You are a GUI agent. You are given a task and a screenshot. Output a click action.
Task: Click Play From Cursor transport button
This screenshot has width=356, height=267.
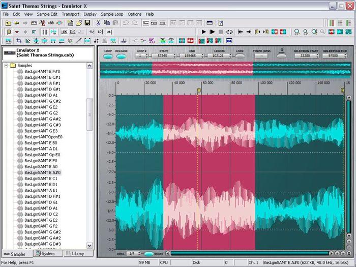tap(212, 32)
